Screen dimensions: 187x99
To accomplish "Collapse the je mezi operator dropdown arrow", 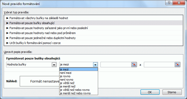I will 95,65.
